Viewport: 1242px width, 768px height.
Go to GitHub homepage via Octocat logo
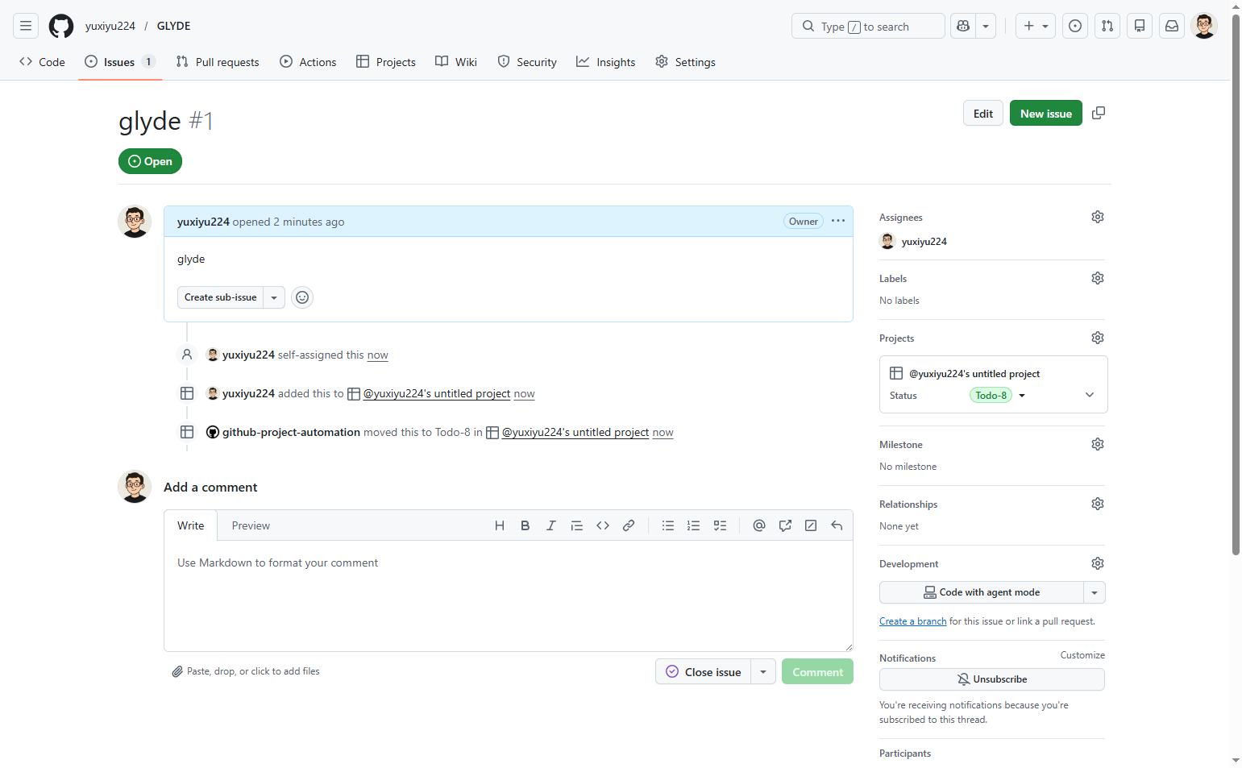[x=61, y=26]
